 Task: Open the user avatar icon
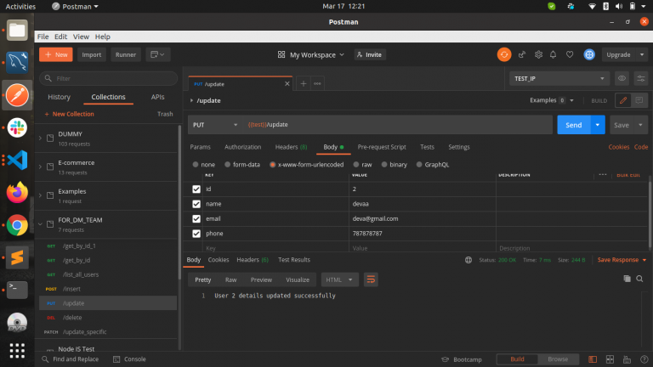(x=589, y=54)
